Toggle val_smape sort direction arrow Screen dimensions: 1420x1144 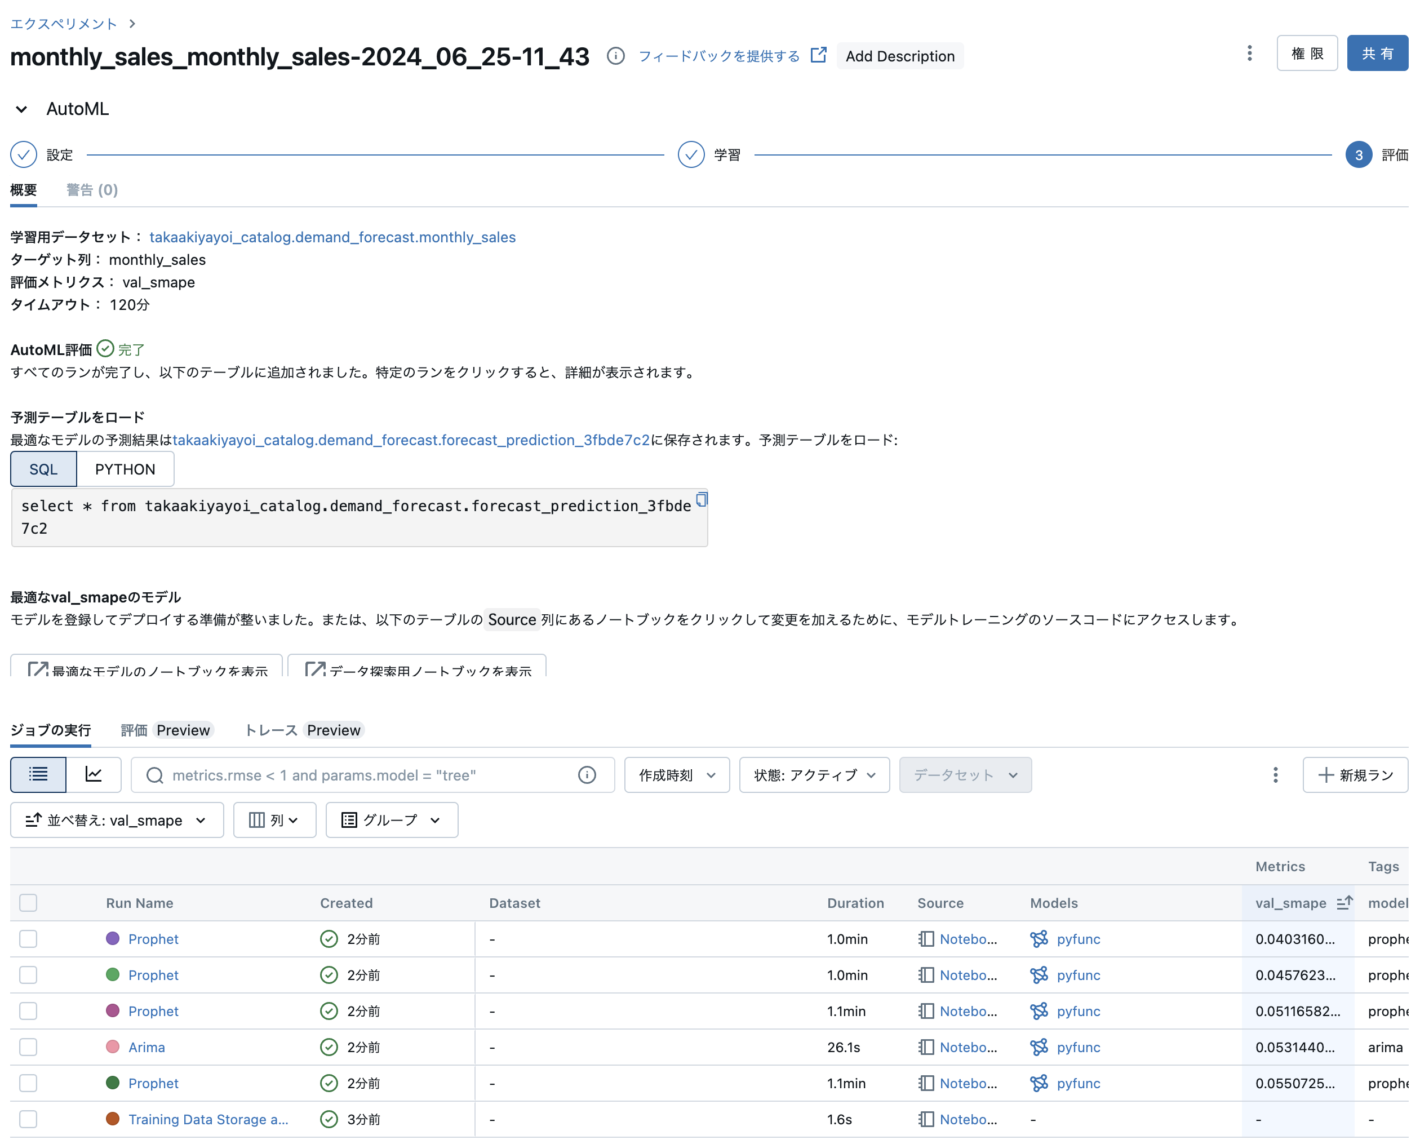(1345, 903)
